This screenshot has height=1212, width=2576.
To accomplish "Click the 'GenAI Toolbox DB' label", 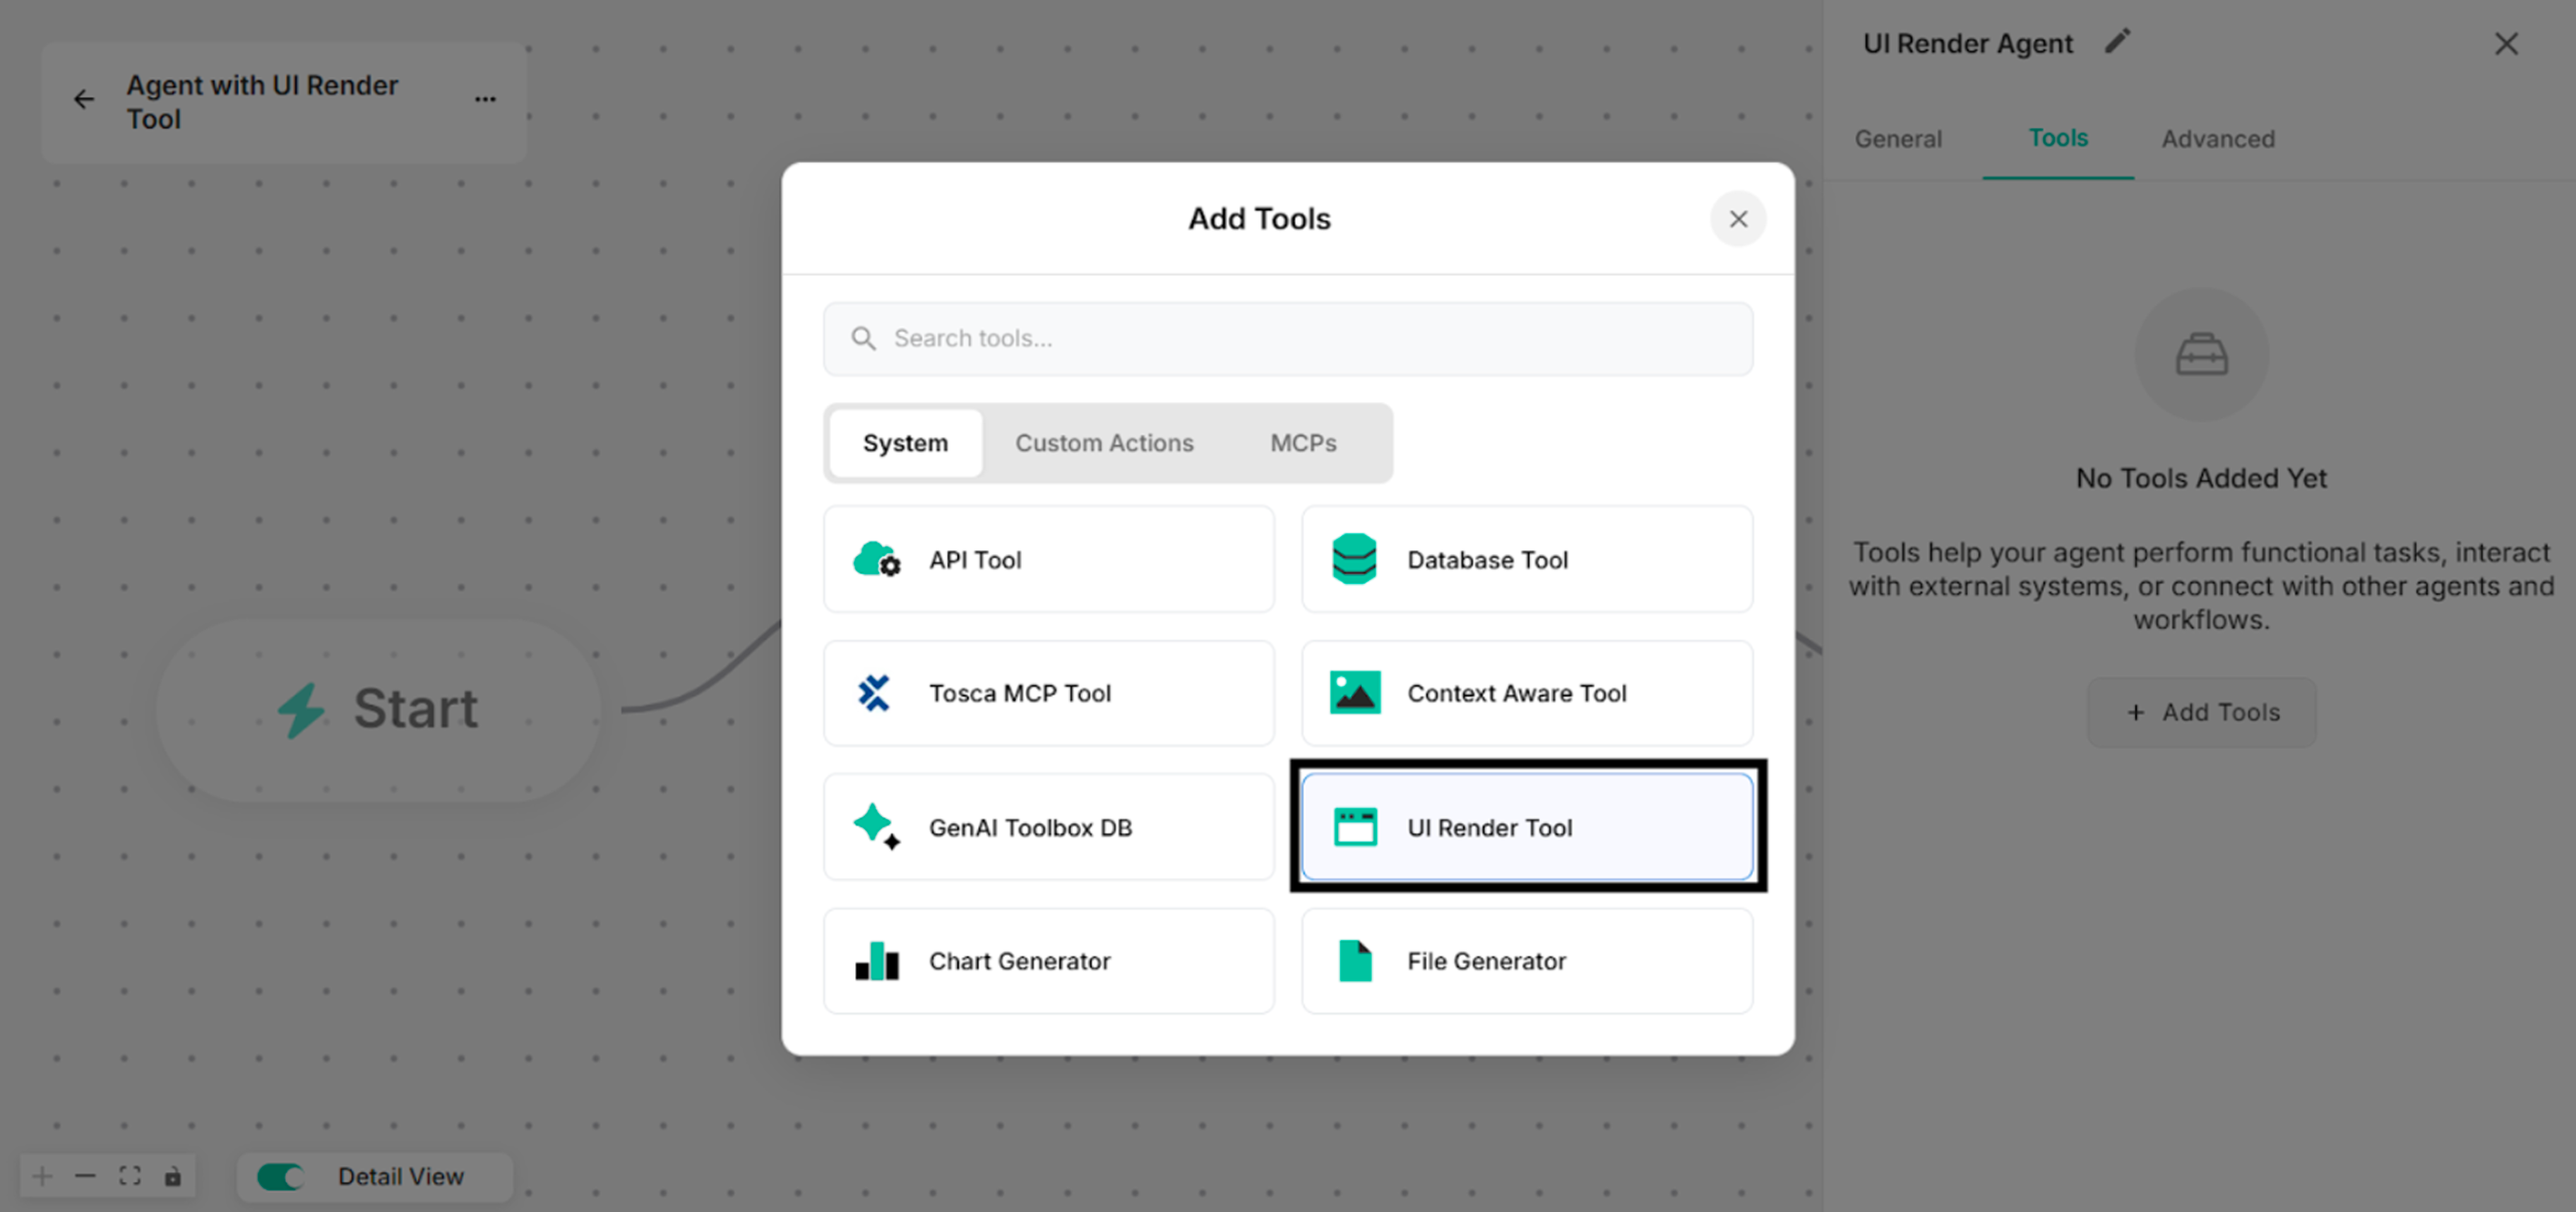I will coord(1030,827).
